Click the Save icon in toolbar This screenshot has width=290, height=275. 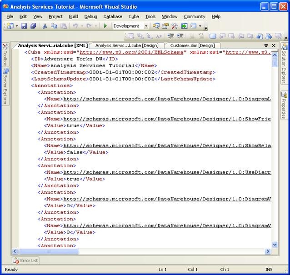pos(24,26)
